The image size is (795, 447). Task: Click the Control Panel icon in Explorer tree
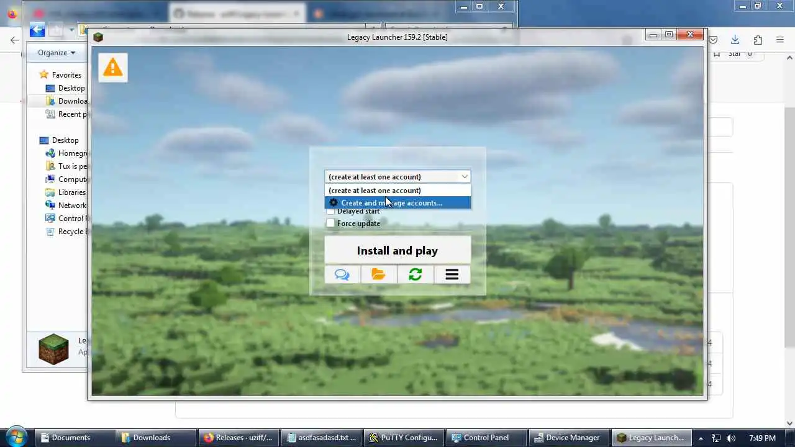tap(50, 218)
